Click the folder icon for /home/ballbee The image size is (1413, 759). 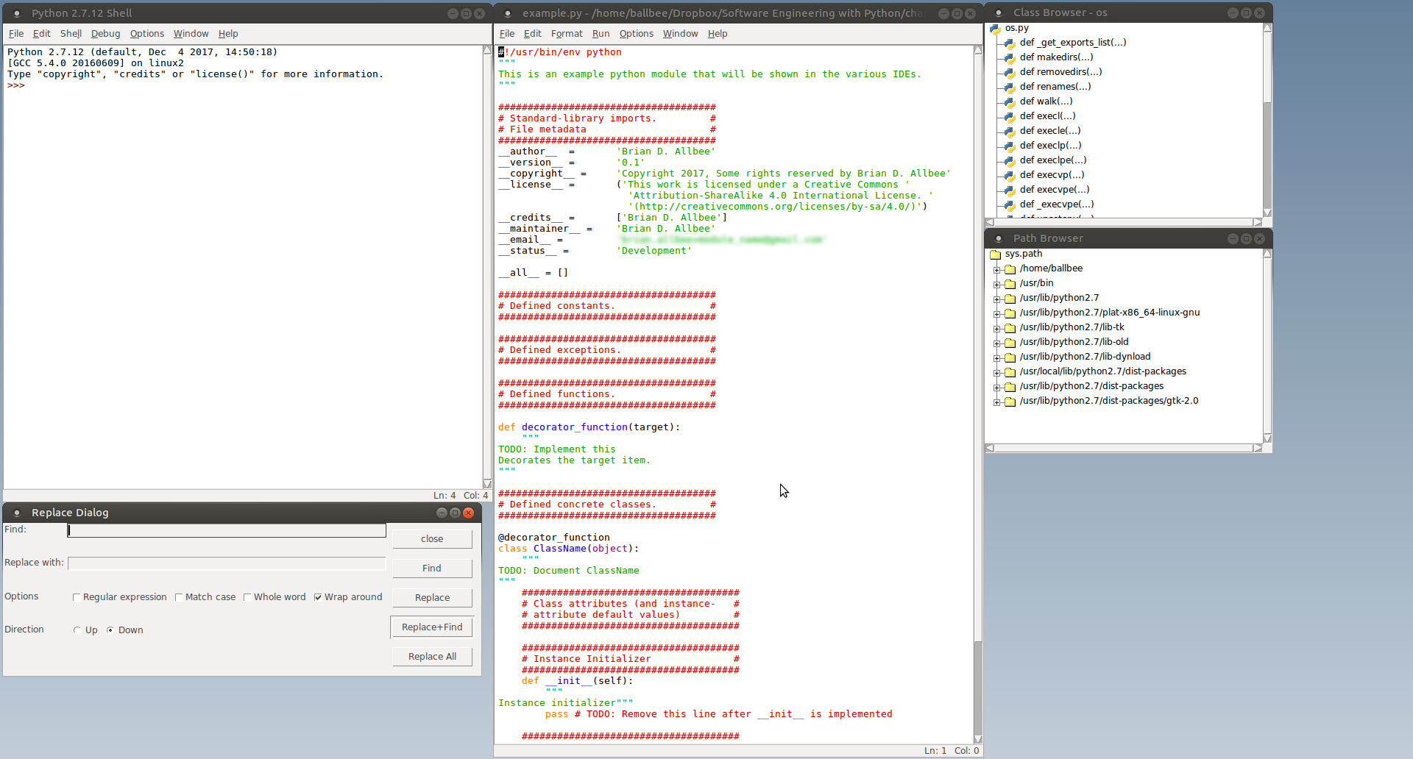point(1010,269)
